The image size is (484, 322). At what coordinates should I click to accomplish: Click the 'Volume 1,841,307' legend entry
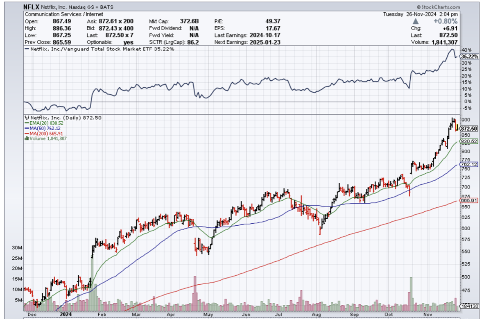(x=48, y=138)
